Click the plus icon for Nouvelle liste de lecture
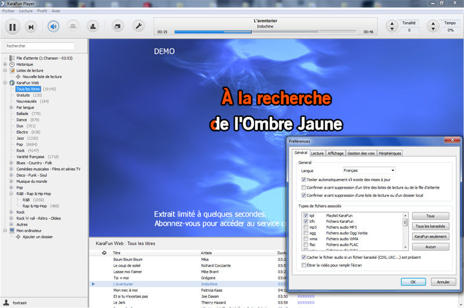 click(x=19, y=76)
